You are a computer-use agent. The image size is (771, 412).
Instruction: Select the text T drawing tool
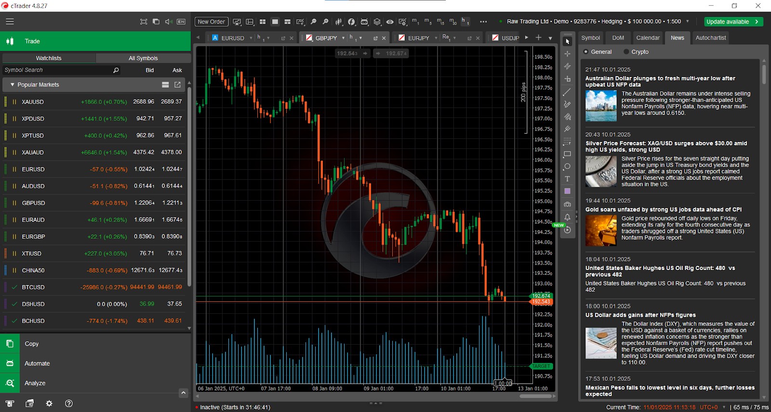(567, 179)
